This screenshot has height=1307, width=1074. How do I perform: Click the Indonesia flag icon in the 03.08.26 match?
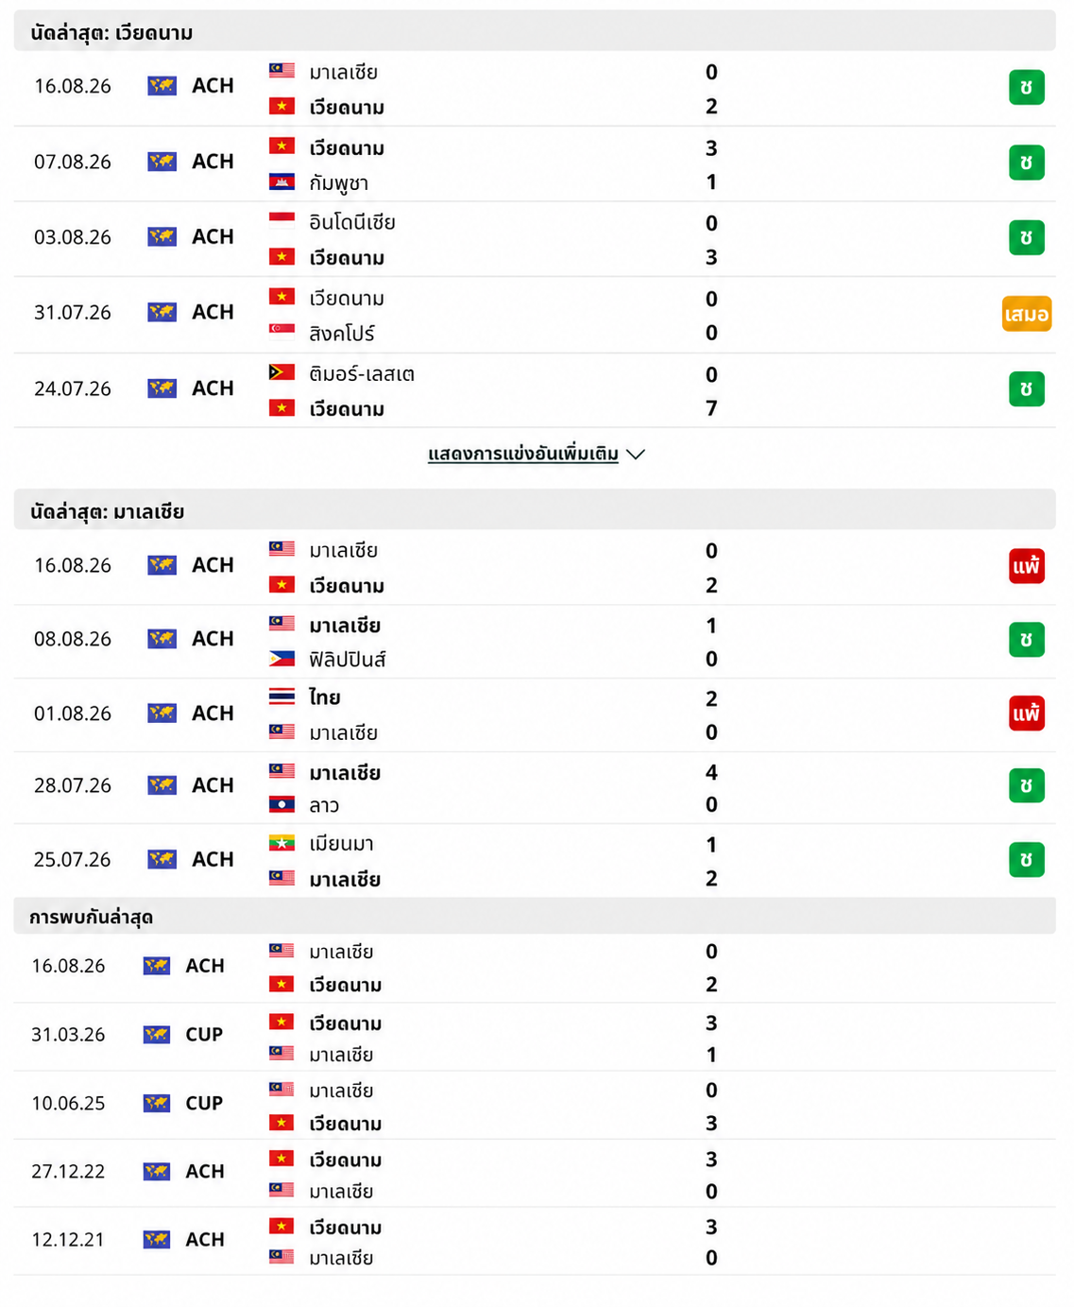[x=281, y=221]
